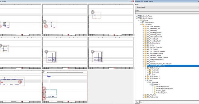This screenshot has width=199, height=104.
Task: Switch to the List tab
Action: 141,102
